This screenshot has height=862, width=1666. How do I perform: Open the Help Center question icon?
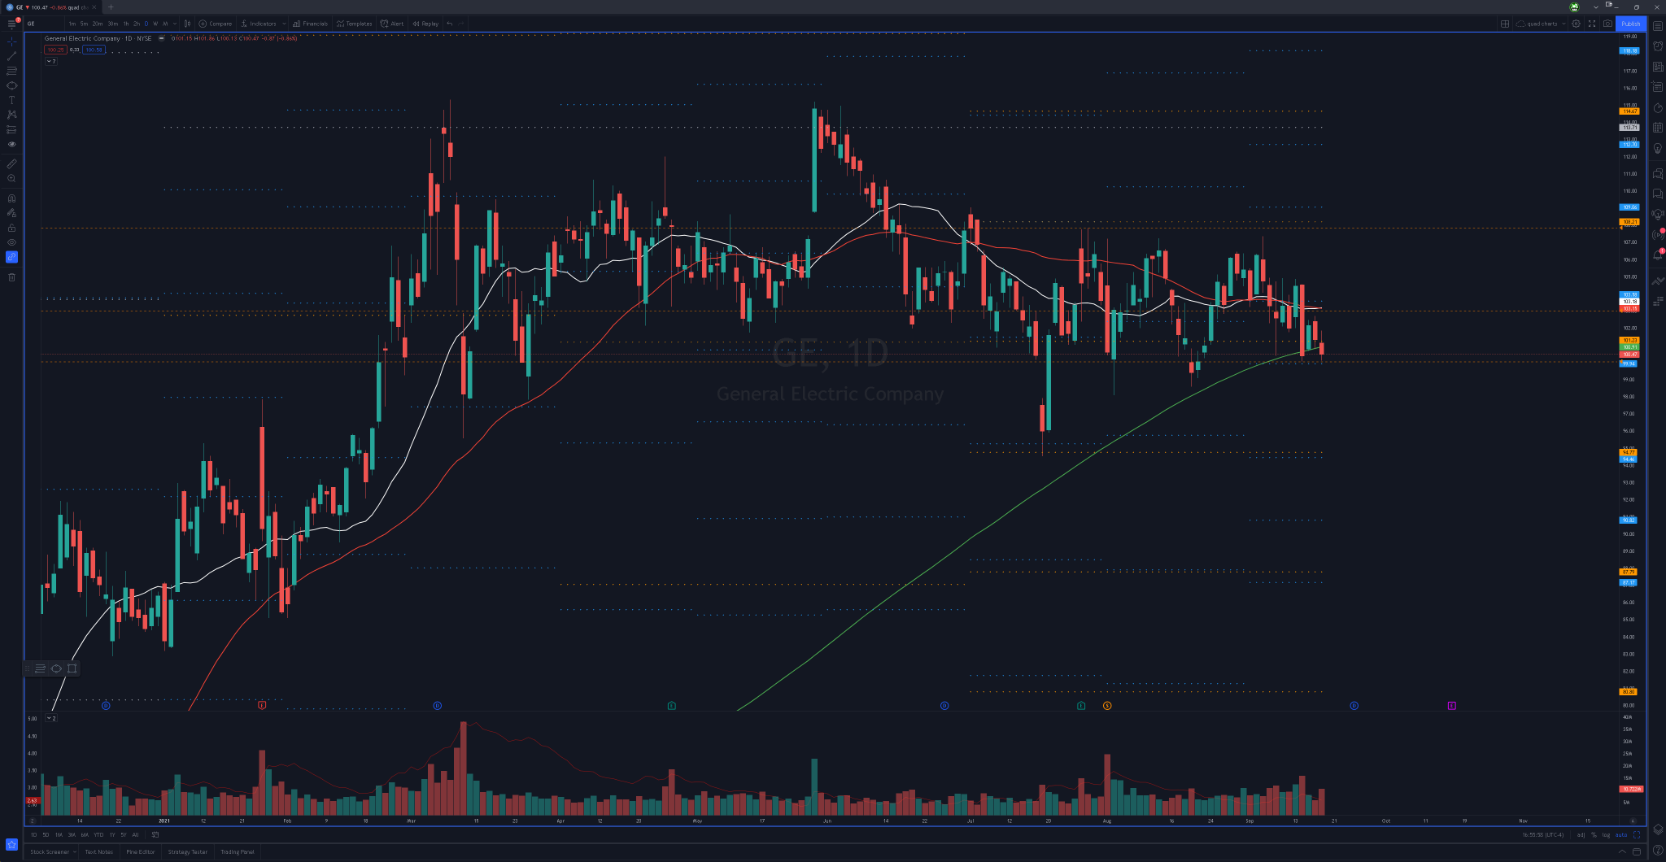(1658, 851)
